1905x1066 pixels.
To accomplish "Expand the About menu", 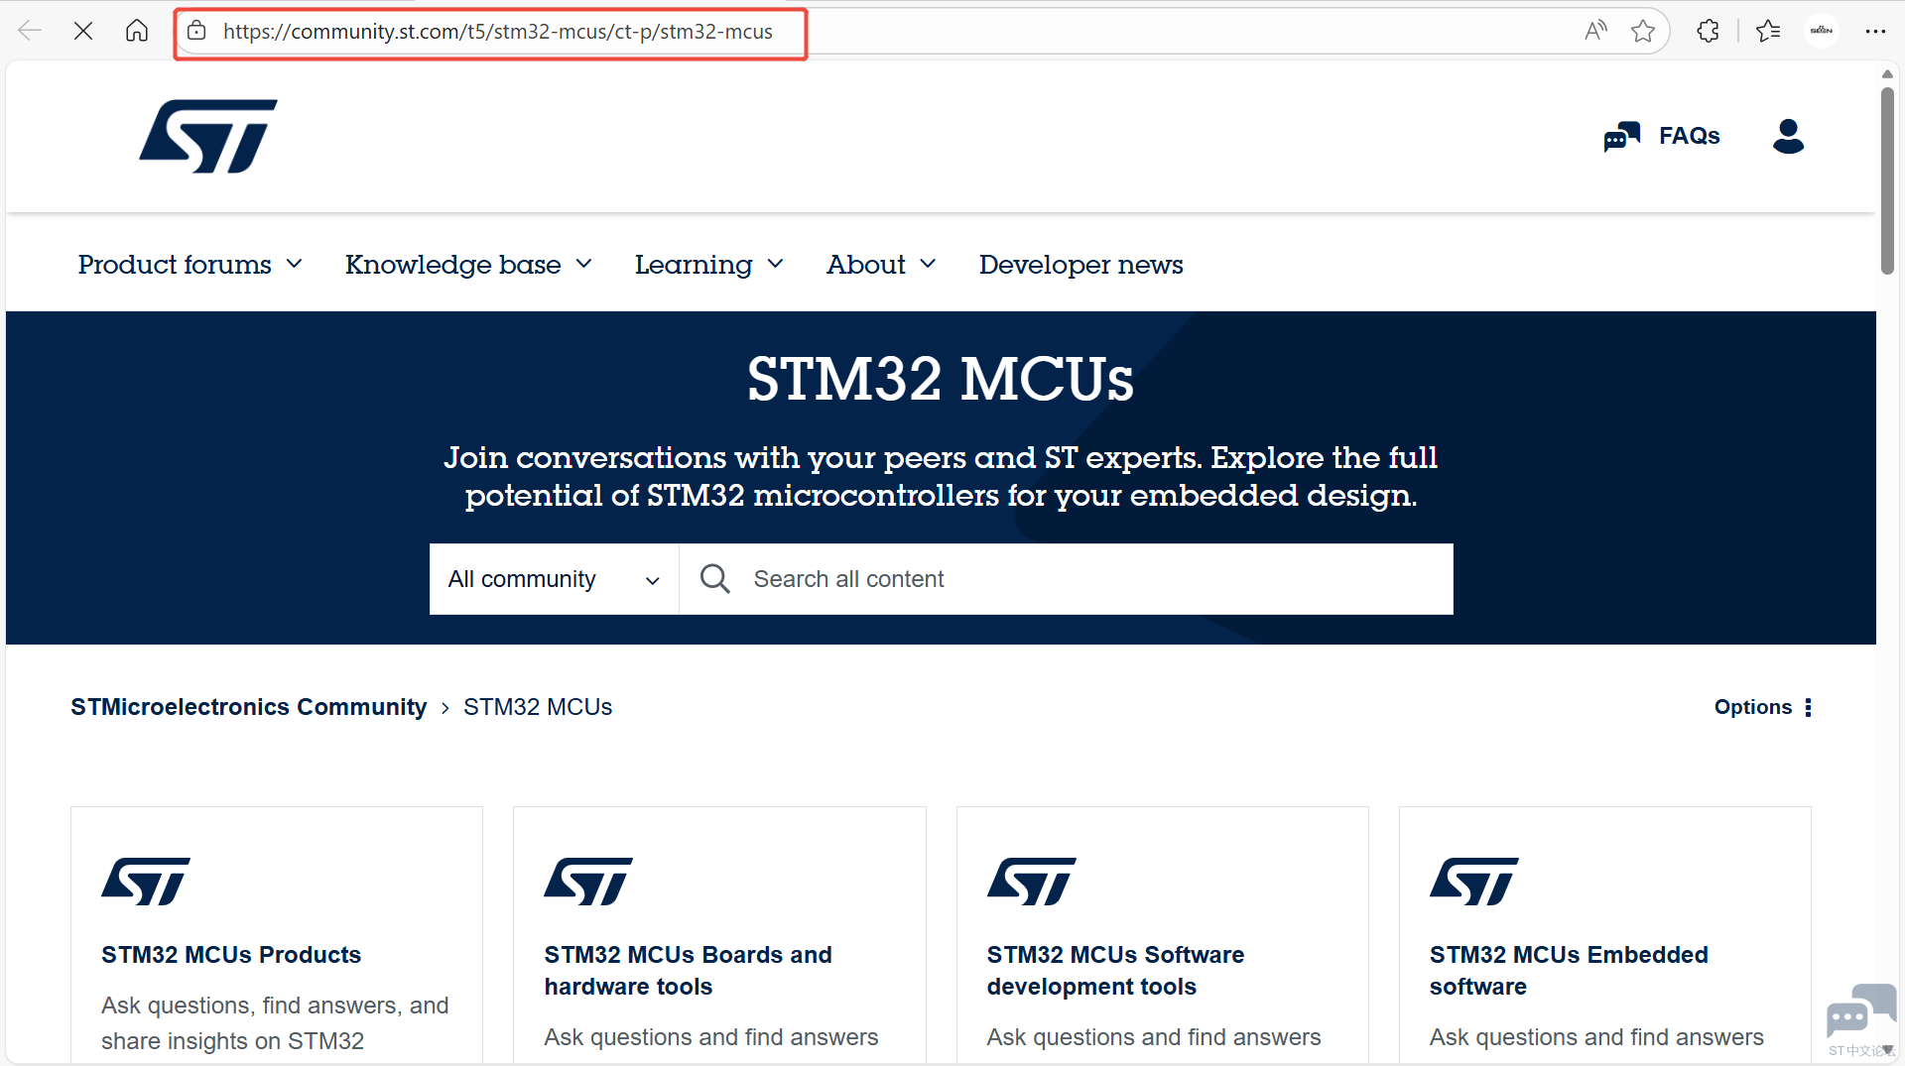I will tap(881, 265).
